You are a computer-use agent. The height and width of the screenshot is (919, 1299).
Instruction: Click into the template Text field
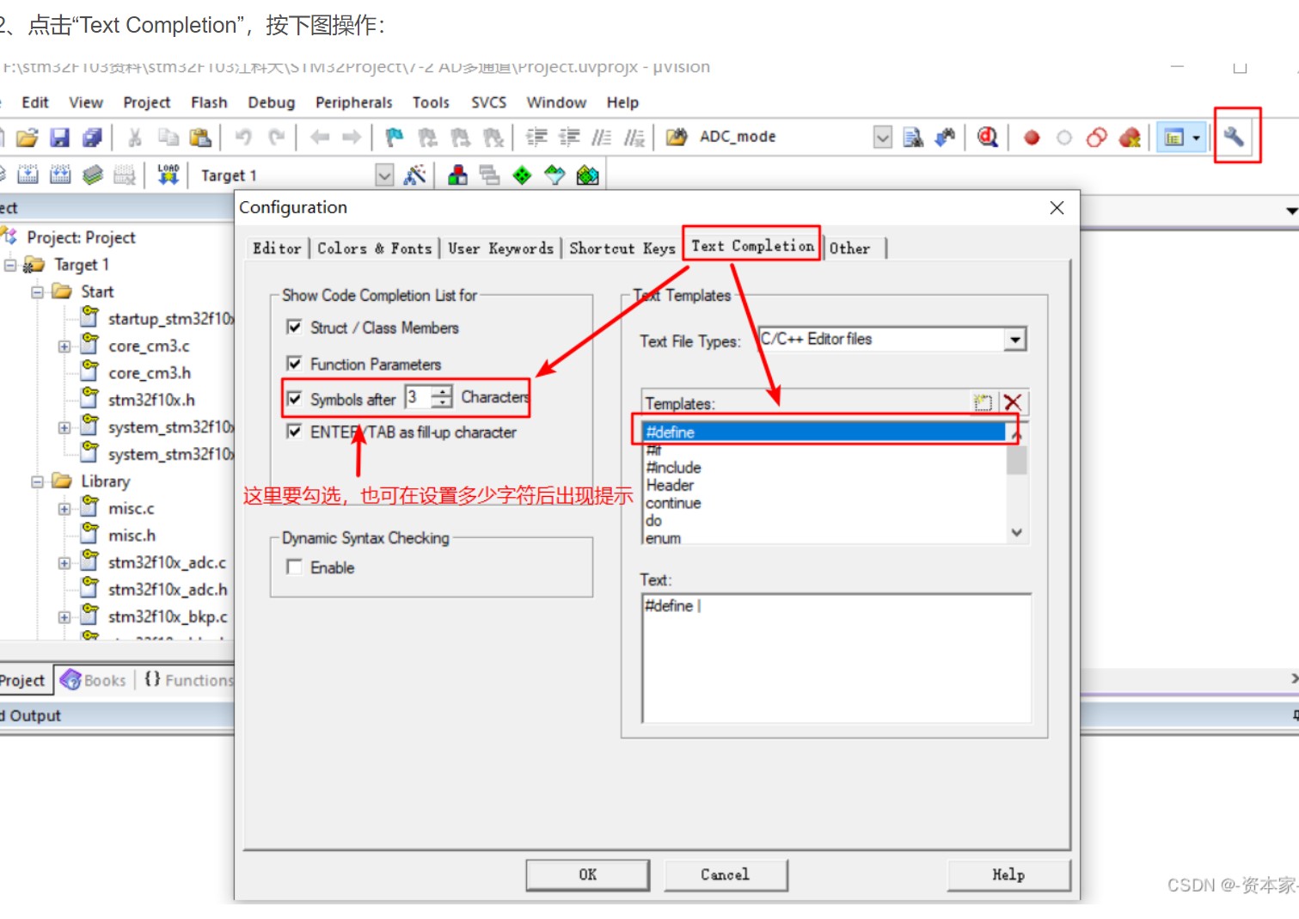coord(836,659)
